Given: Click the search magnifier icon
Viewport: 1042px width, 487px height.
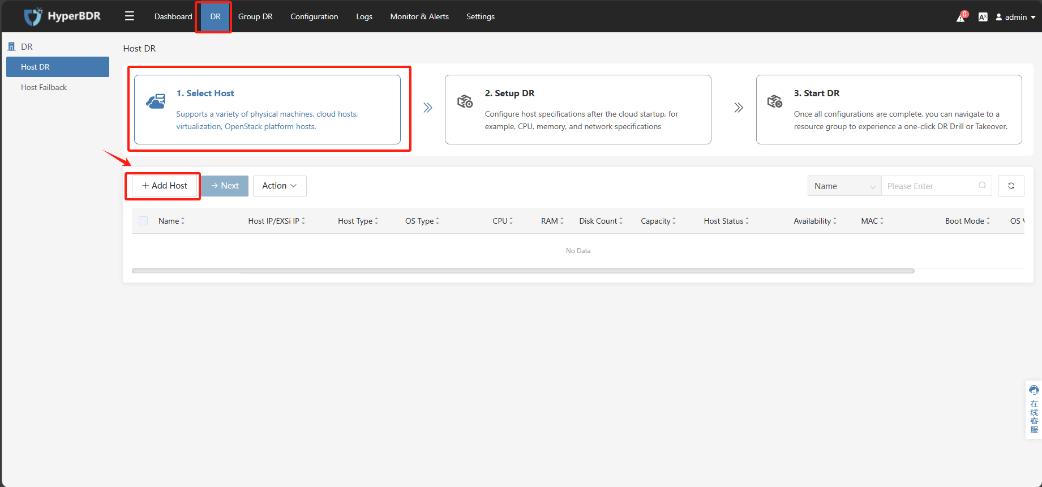Looking at the screenshot, I should (x=982, y=186).
